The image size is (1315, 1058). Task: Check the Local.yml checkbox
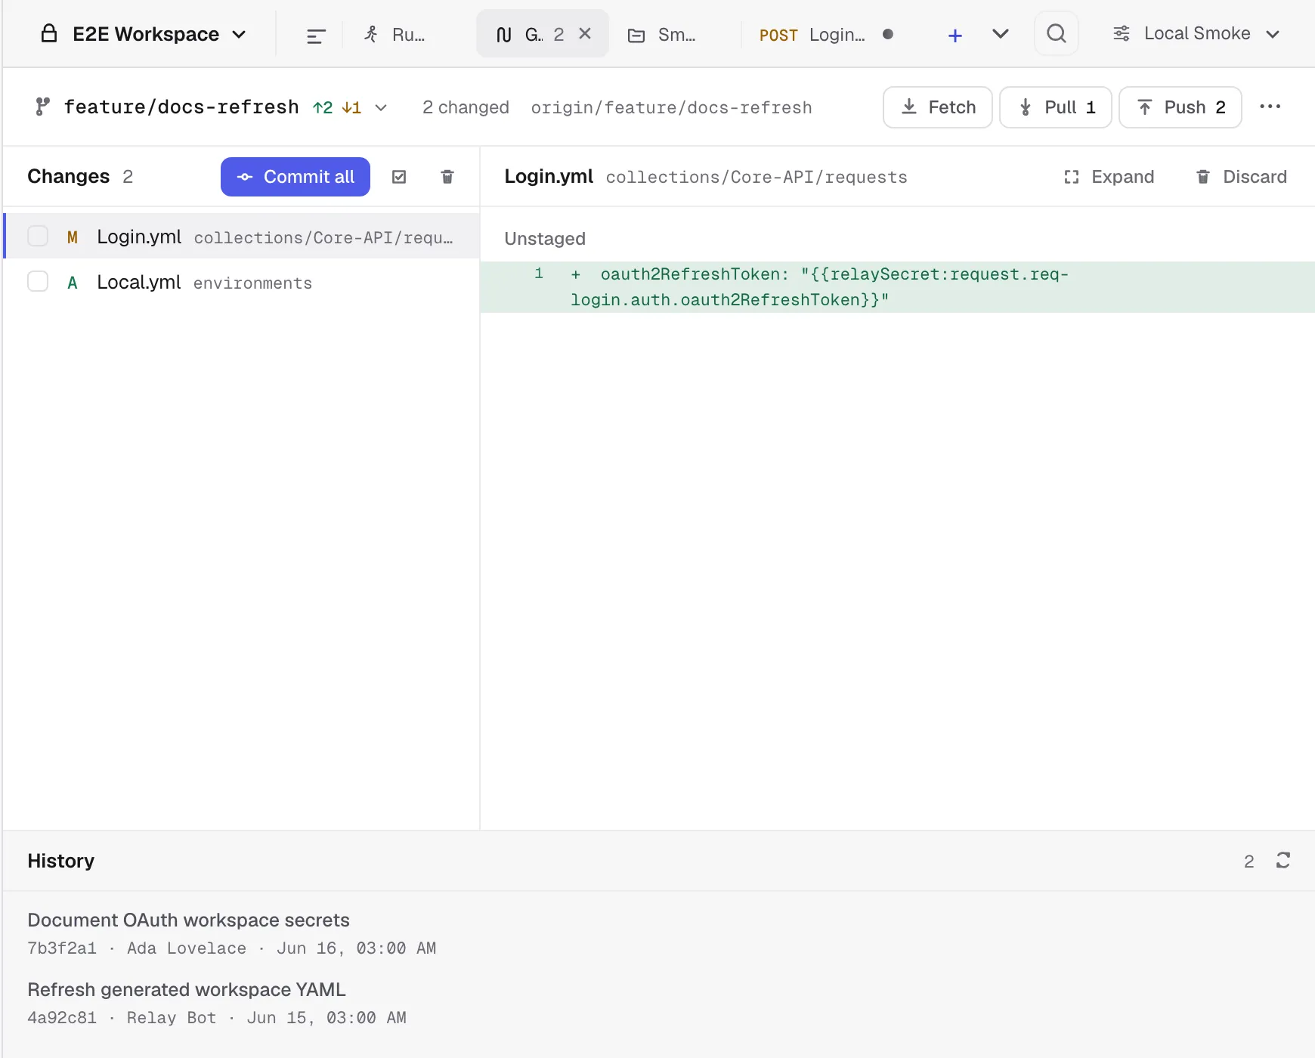[x=38, y=281]
